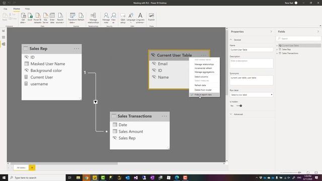The height and width of the screenshot is (181, 322).
Task: Select the Home ribbon tab
Action: [17, 9]
